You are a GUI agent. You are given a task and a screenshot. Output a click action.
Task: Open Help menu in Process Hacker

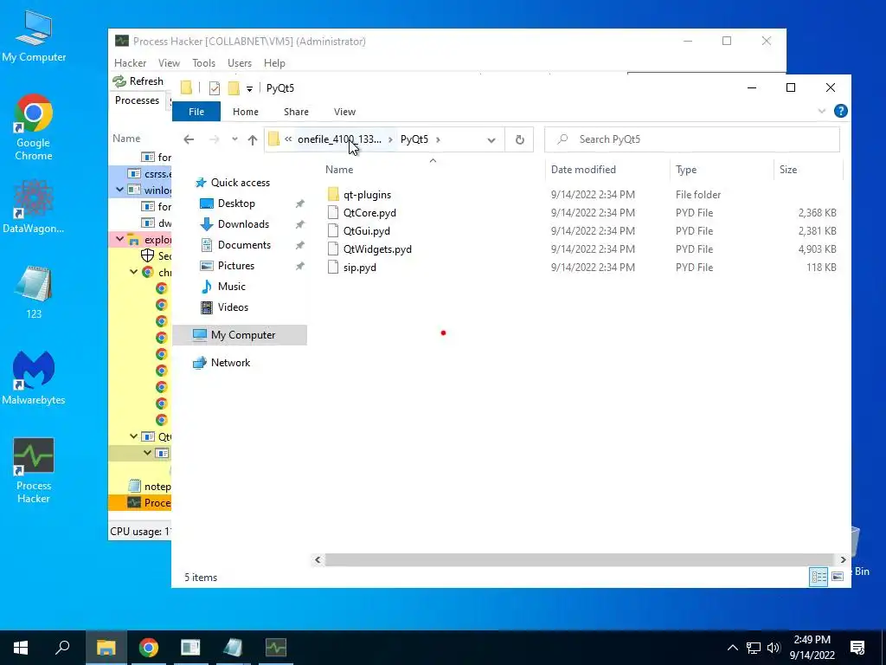[274, 62]
